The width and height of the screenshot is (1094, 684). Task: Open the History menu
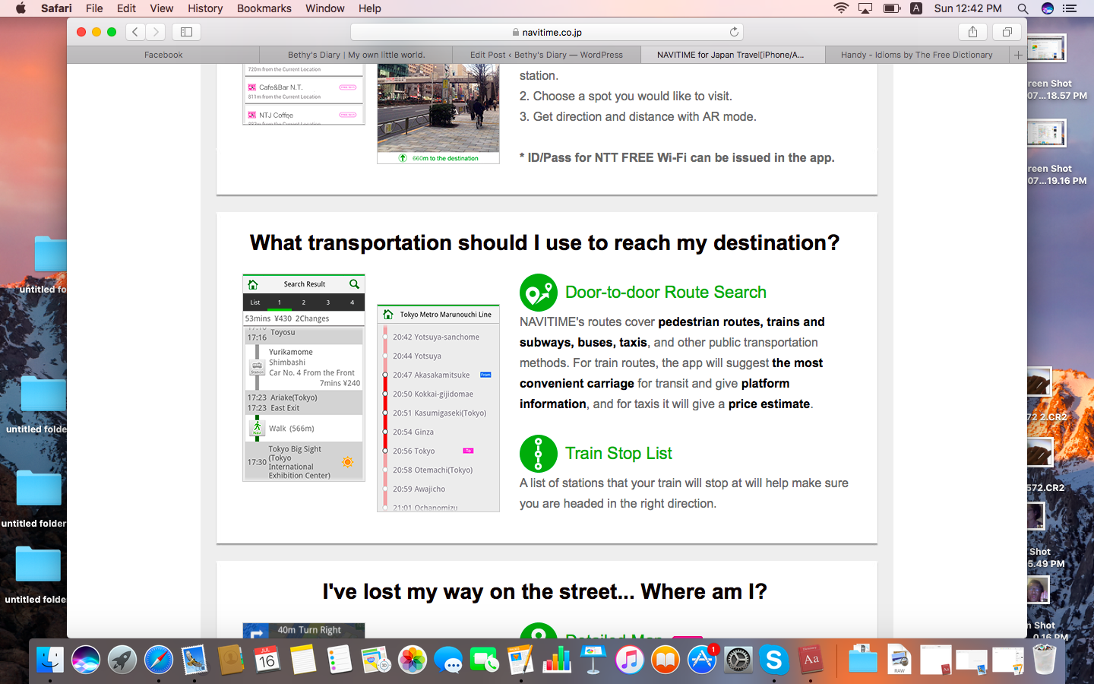[205, 8]
